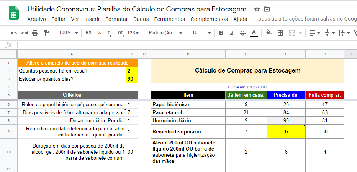Screen dimensions: 357x172
Task: Open the Formatar menu
Action: pyautogui.click(x=116, y=19)
